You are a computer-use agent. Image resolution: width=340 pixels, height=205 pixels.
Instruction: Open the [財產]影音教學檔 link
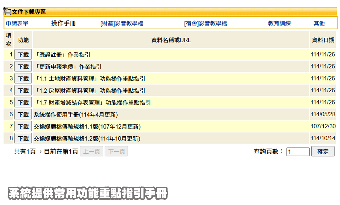tap(122, 24)
